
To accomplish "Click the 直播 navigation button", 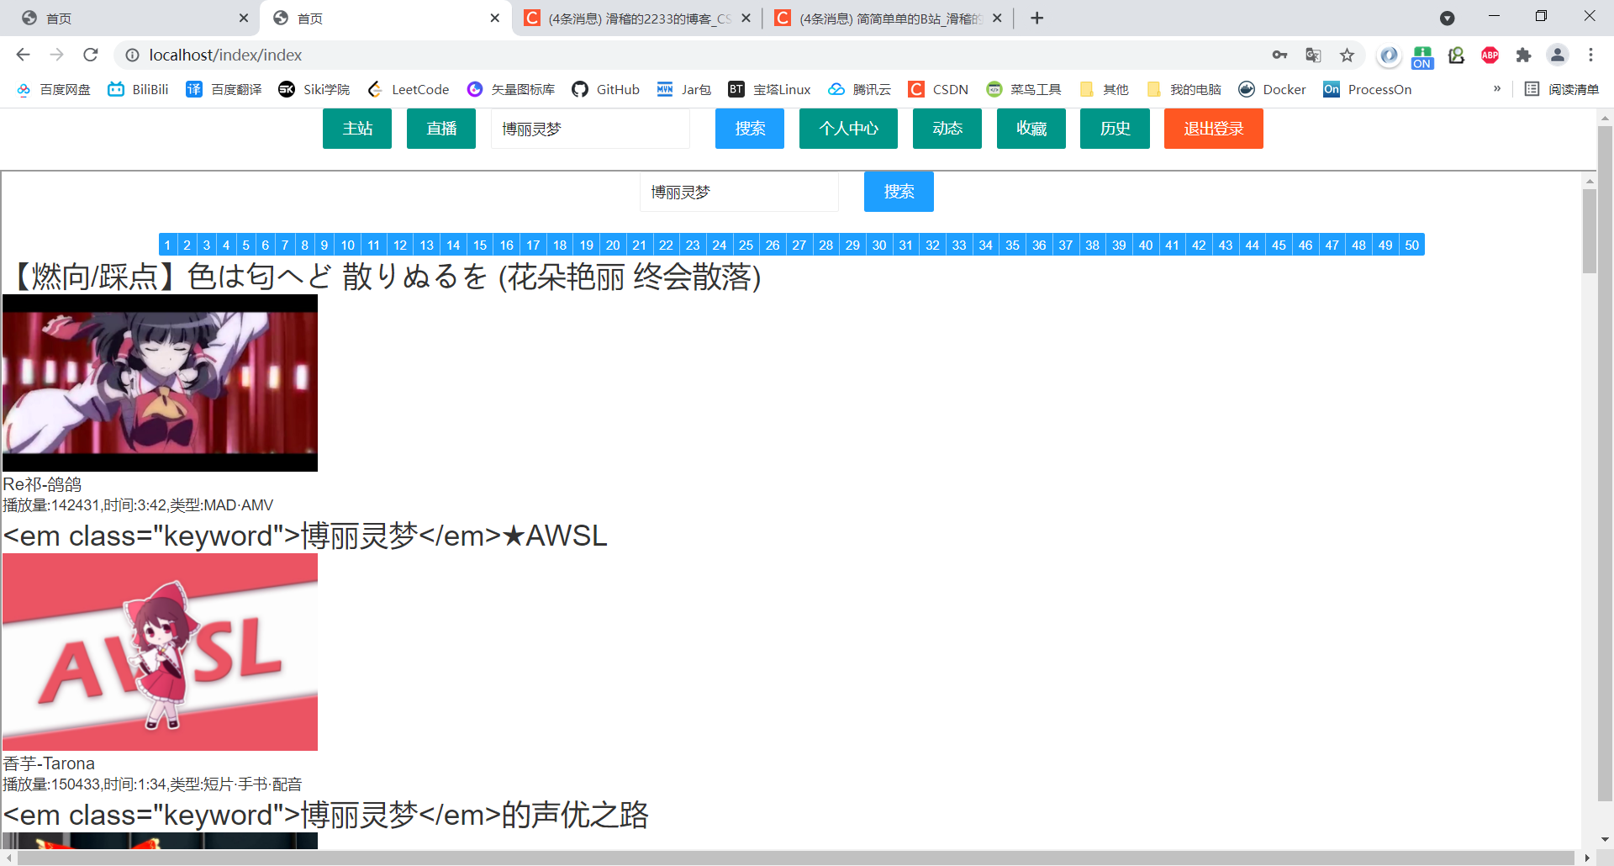I will [x=441, y=129].
